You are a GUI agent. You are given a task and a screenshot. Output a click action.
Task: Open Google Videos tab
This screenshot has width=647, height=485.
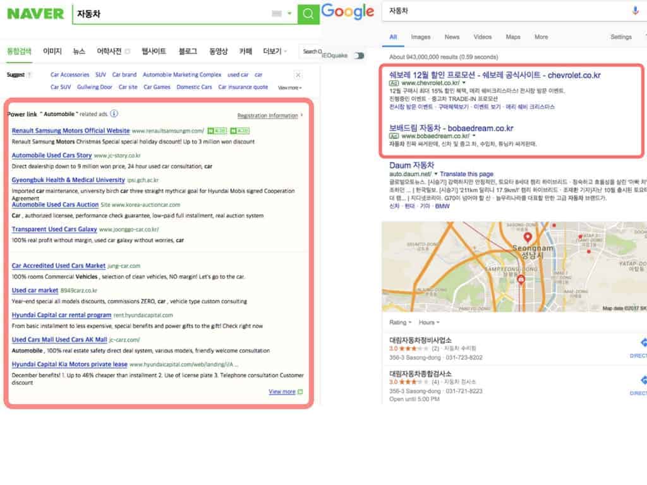(482, 37)
